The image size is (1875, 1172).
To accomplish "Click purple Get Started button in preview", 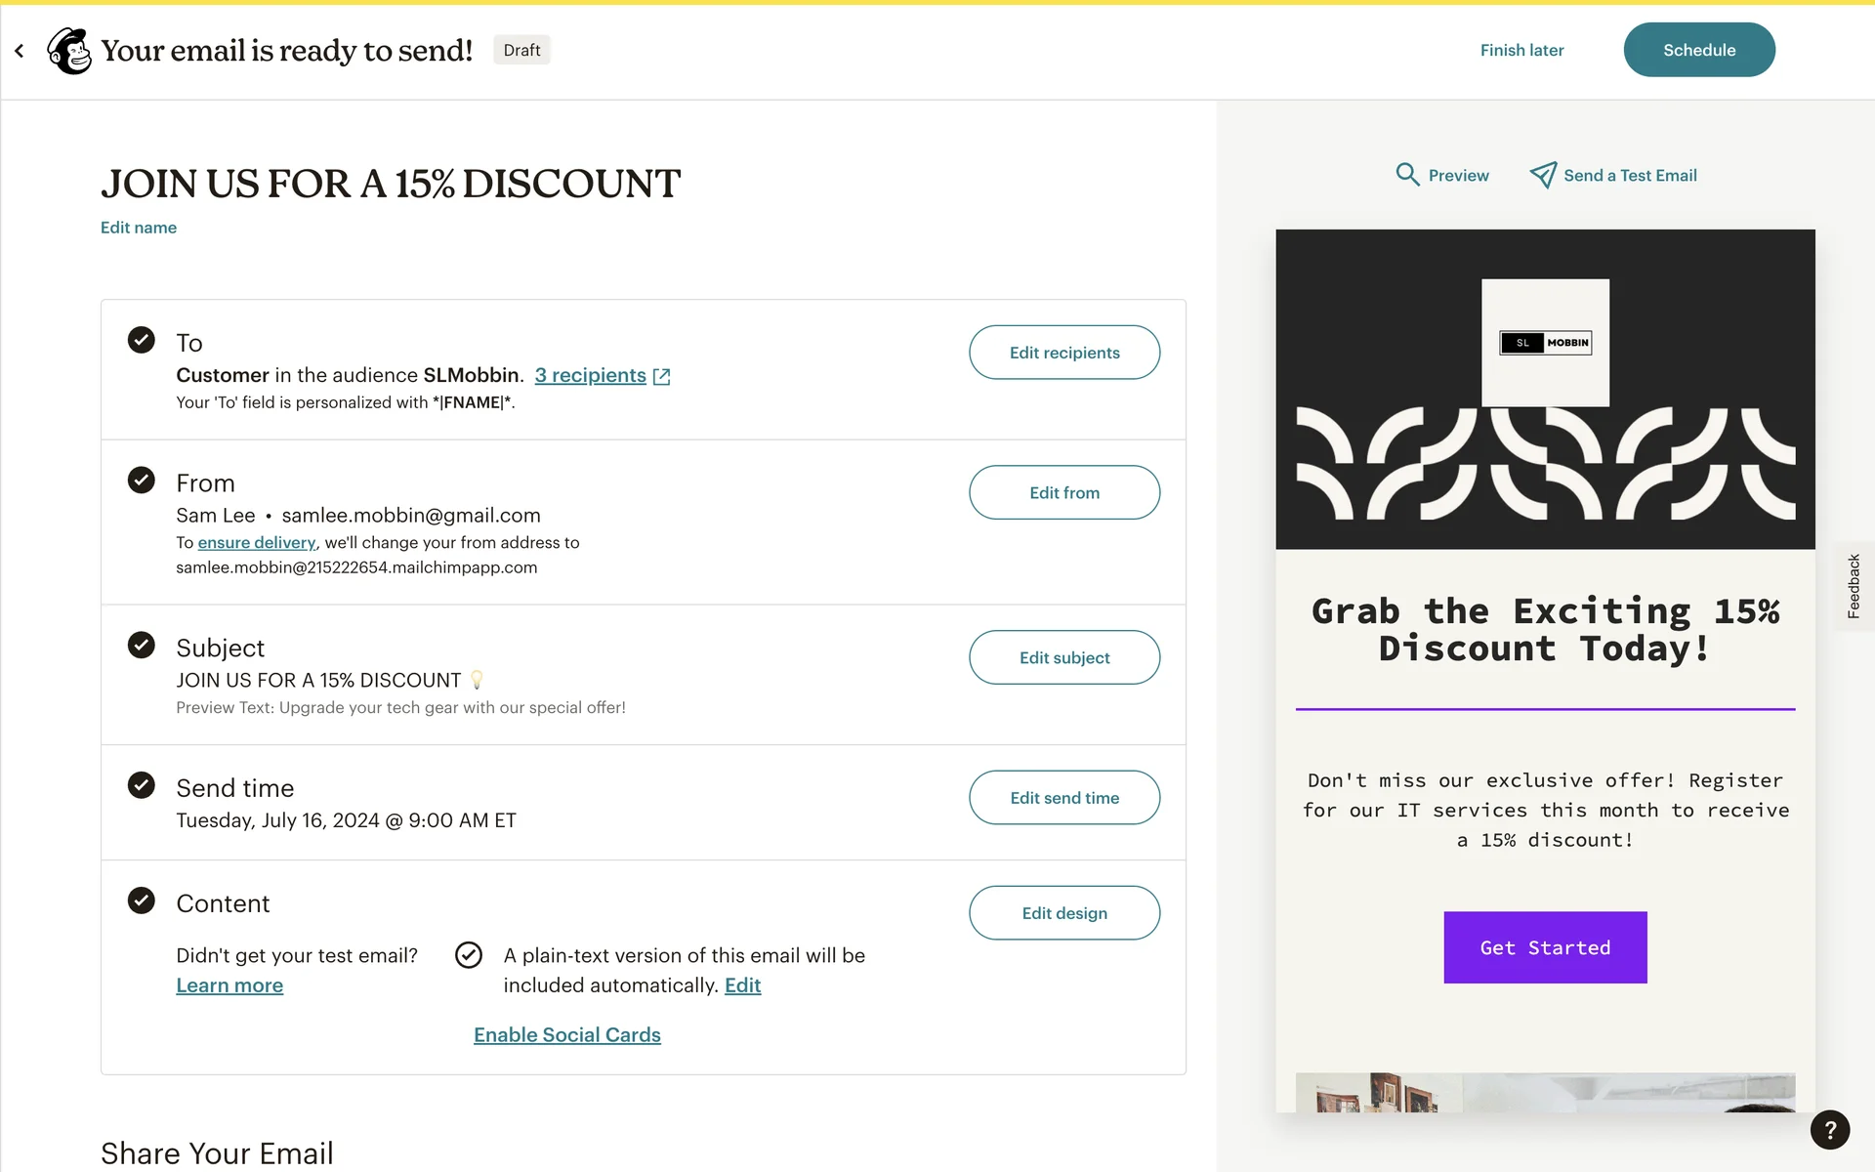I will point(1544,947).
